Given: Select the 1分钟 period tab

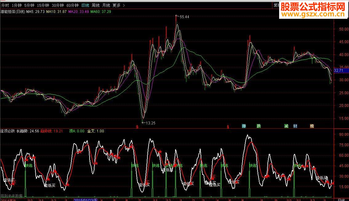Looking at the screenshot, I should click(x=17, y=5).
